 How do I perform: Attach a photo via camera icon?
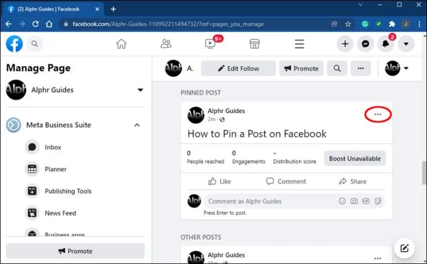[x=354, y=201]
